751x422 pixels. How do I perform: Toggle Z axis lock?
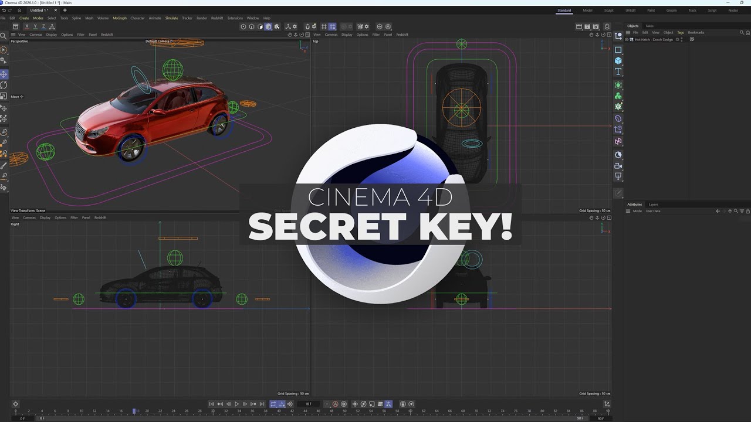click(43, 26)
